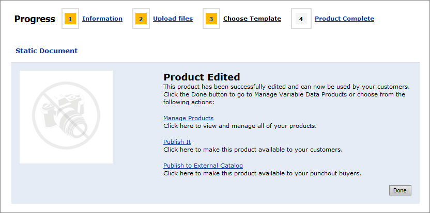Click the 'available to your customers' description
Image resolution: width=430 pixels, height=213 pixels.
[253, 150]
